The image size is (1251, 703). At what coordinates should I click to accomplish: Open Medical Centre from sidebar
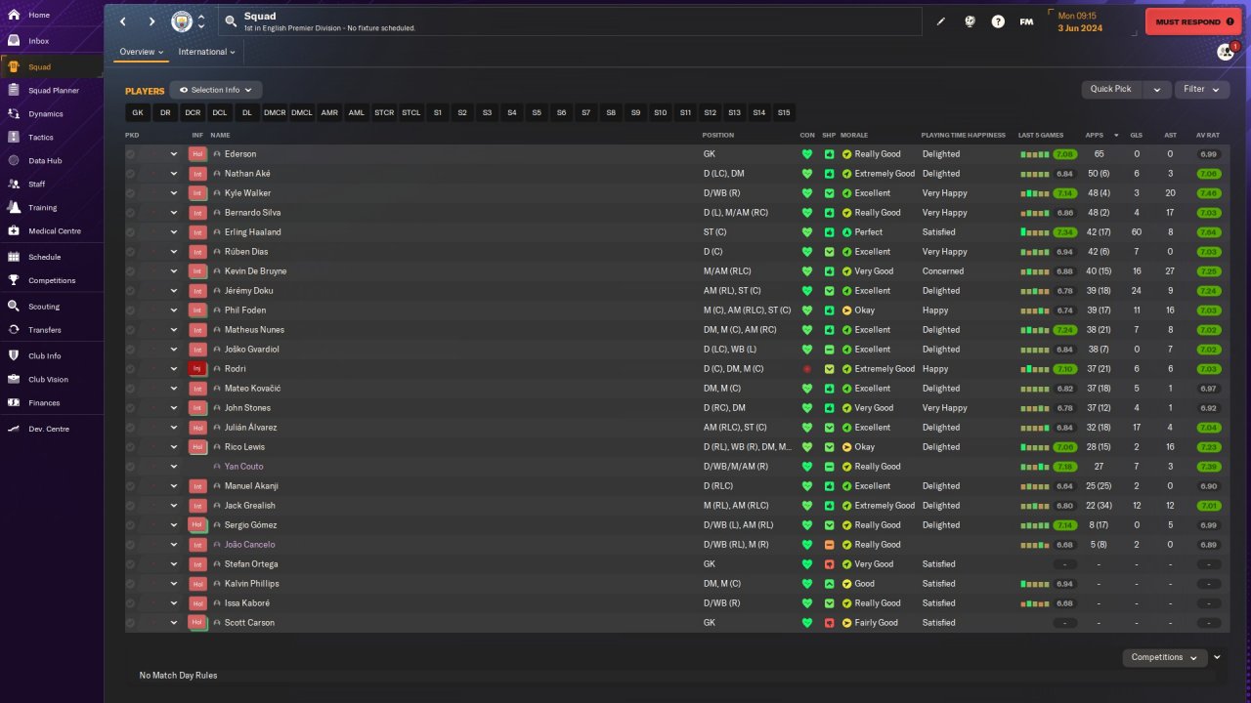(55, 231)
